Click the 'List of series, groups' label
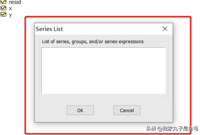 (93, 42)
